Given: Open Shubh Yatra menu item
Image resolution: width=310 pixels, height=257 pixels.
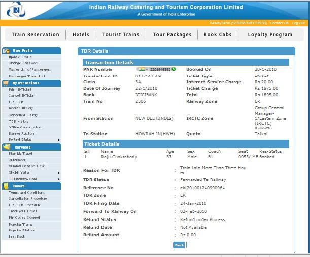Looking at the screenshot, I should (x=19, y=173).
